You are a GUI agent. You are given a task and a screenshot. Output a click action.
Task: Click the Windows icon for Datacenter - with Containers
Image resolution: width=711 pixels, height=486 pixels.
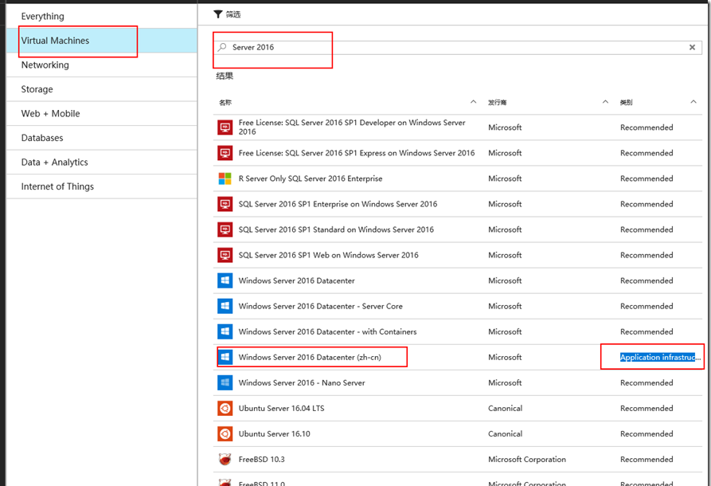pos(225,331)
